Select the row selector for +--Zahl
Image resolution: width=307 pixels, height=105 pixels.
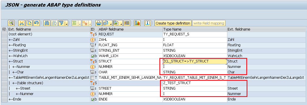4,40
